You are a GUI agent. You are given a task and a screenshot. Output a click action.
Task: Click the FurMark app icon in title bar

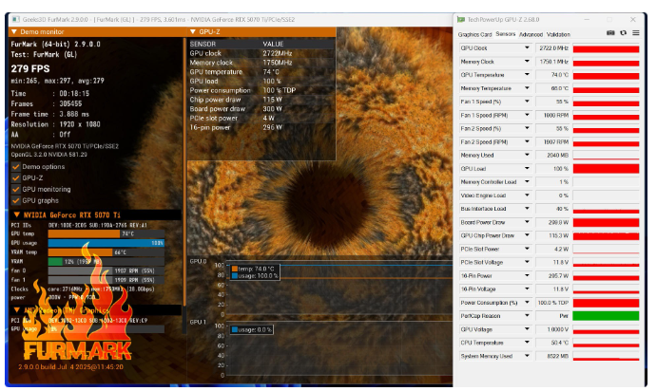[x=16, y=19]
